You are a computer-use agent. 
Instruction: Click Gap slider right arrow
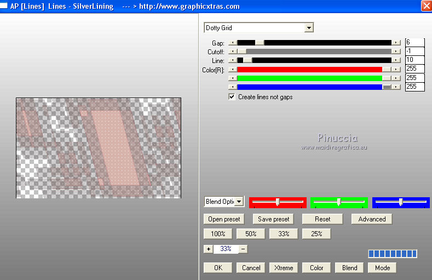396,43
